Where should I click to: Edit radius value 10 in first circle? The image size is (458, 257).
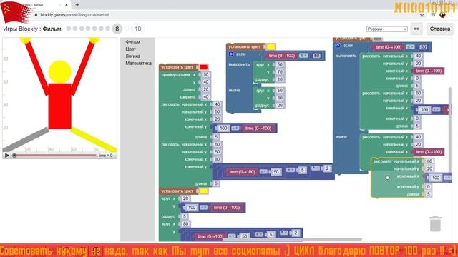[x=280, y=79]
